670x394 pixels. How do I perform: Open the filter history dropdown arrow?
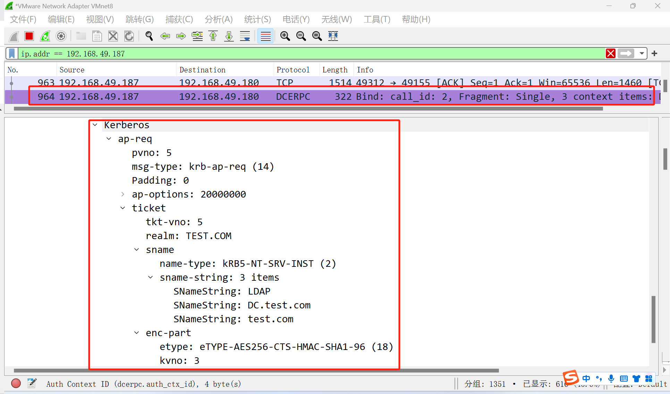[x=642, y=53]
